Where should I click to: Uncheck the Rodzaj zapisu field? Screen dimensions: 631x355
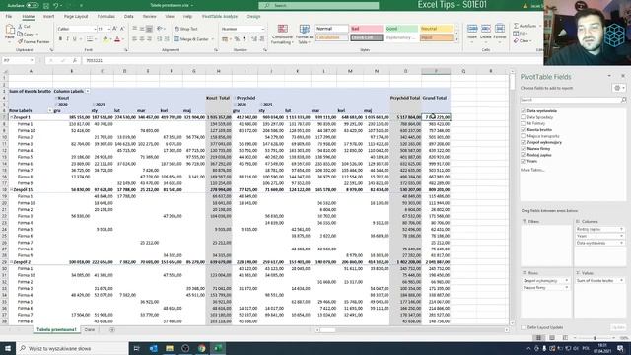[524, 155]
